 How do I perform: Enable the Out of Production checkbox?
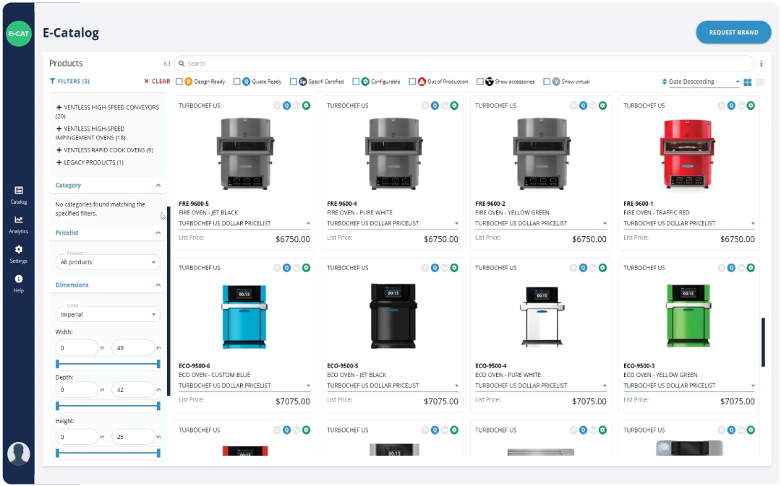click(x=412, y=82)
